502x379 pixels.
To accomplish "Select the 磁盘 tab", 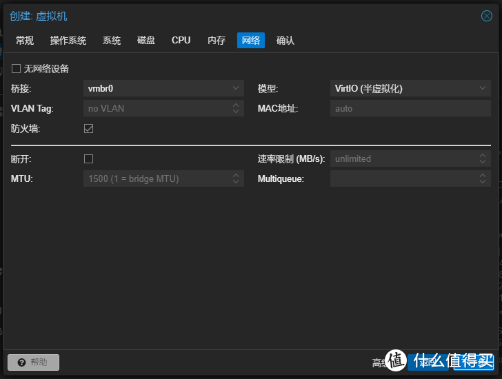I will 146,41.
